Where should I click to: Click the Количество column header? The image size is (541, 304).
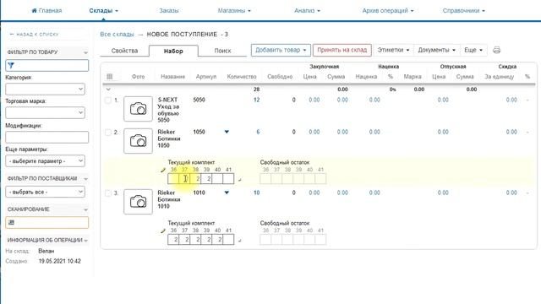pyautogui.click(x=242, y=77)
